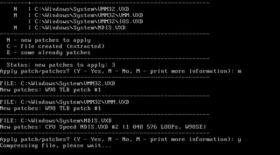Click the Status line showing 3 new patches
280x155 pixels.
coord(61,65)
